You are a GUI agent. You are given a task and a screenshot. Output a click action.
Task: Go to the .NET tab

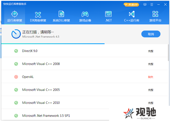(x=108, y=16)
